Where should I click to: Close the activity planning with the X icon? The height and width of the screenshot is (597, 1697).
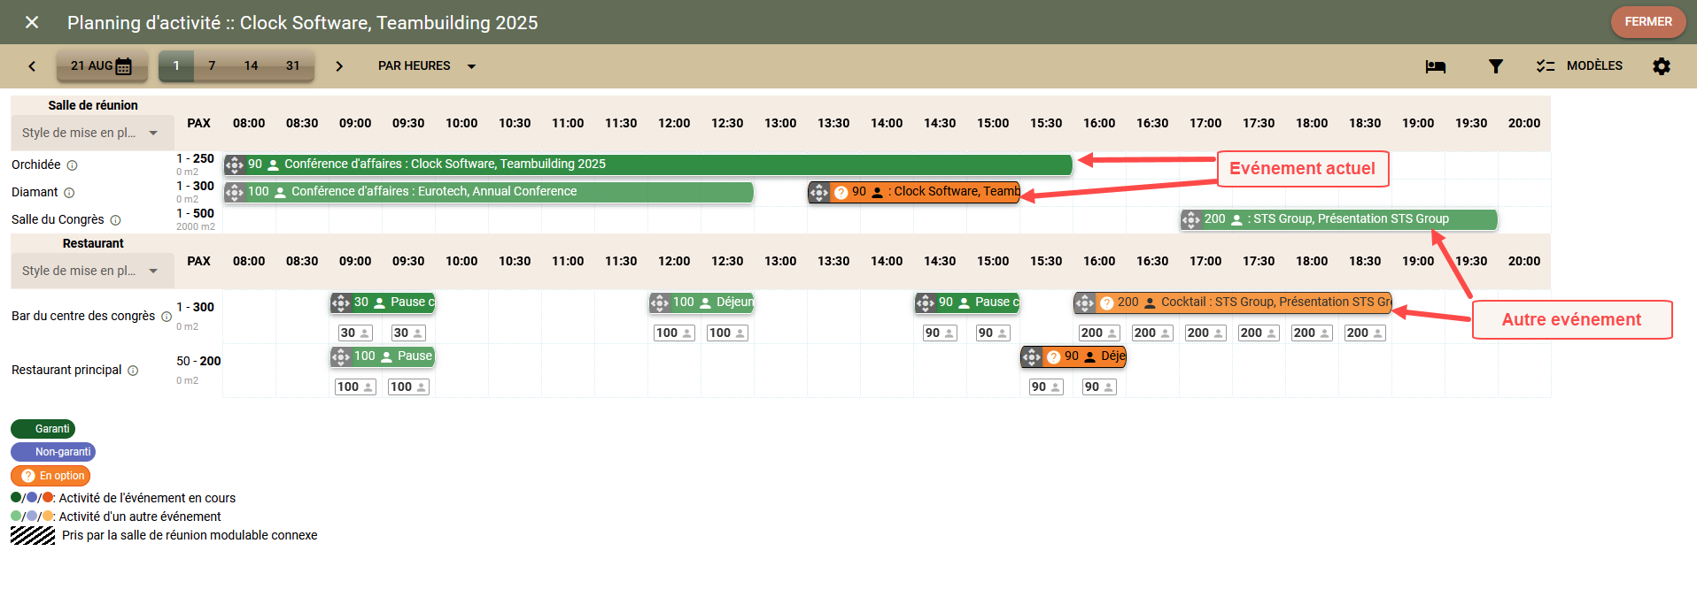pos(32,22)
